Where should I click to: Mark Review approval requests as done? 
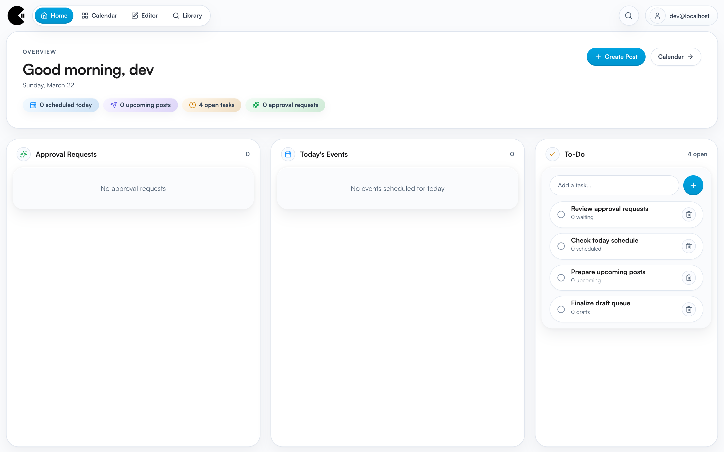[561, 215]
